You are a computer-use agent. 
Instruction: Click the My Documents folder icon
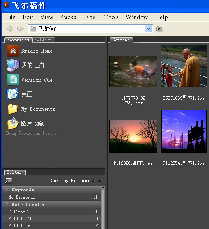pyautogui.click(x=13, y=109)
